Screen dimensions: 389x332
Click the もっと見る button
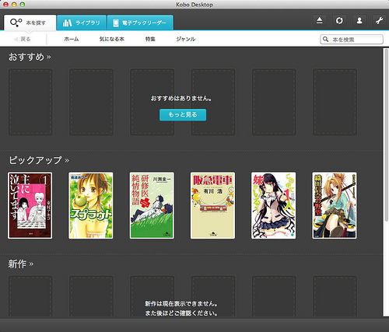tap(183, 115)
